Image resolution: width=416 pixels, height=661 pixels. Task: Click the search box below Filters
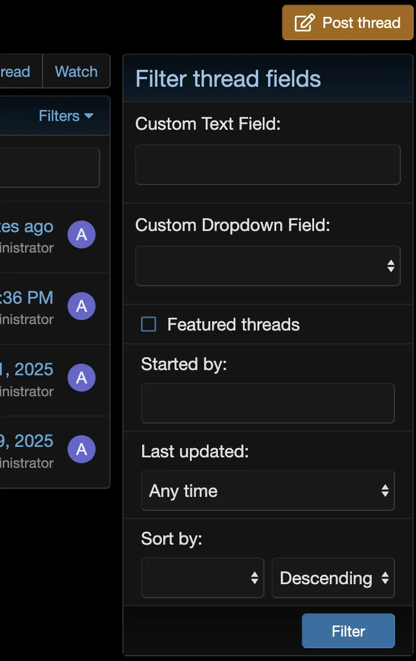tap(50, 168)
